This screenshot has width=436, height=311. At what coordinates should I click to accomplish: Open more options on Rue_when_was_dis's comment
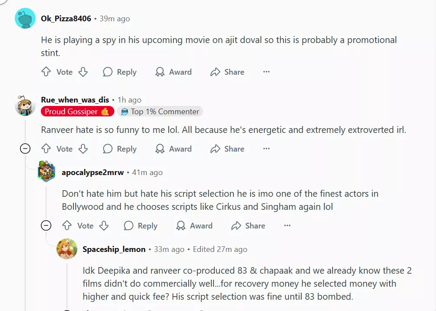(266, 149)
